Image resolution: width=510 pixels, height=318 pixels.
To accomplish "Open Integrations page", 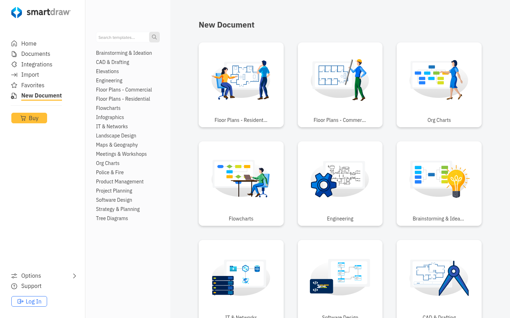I will tap(37, 64).
